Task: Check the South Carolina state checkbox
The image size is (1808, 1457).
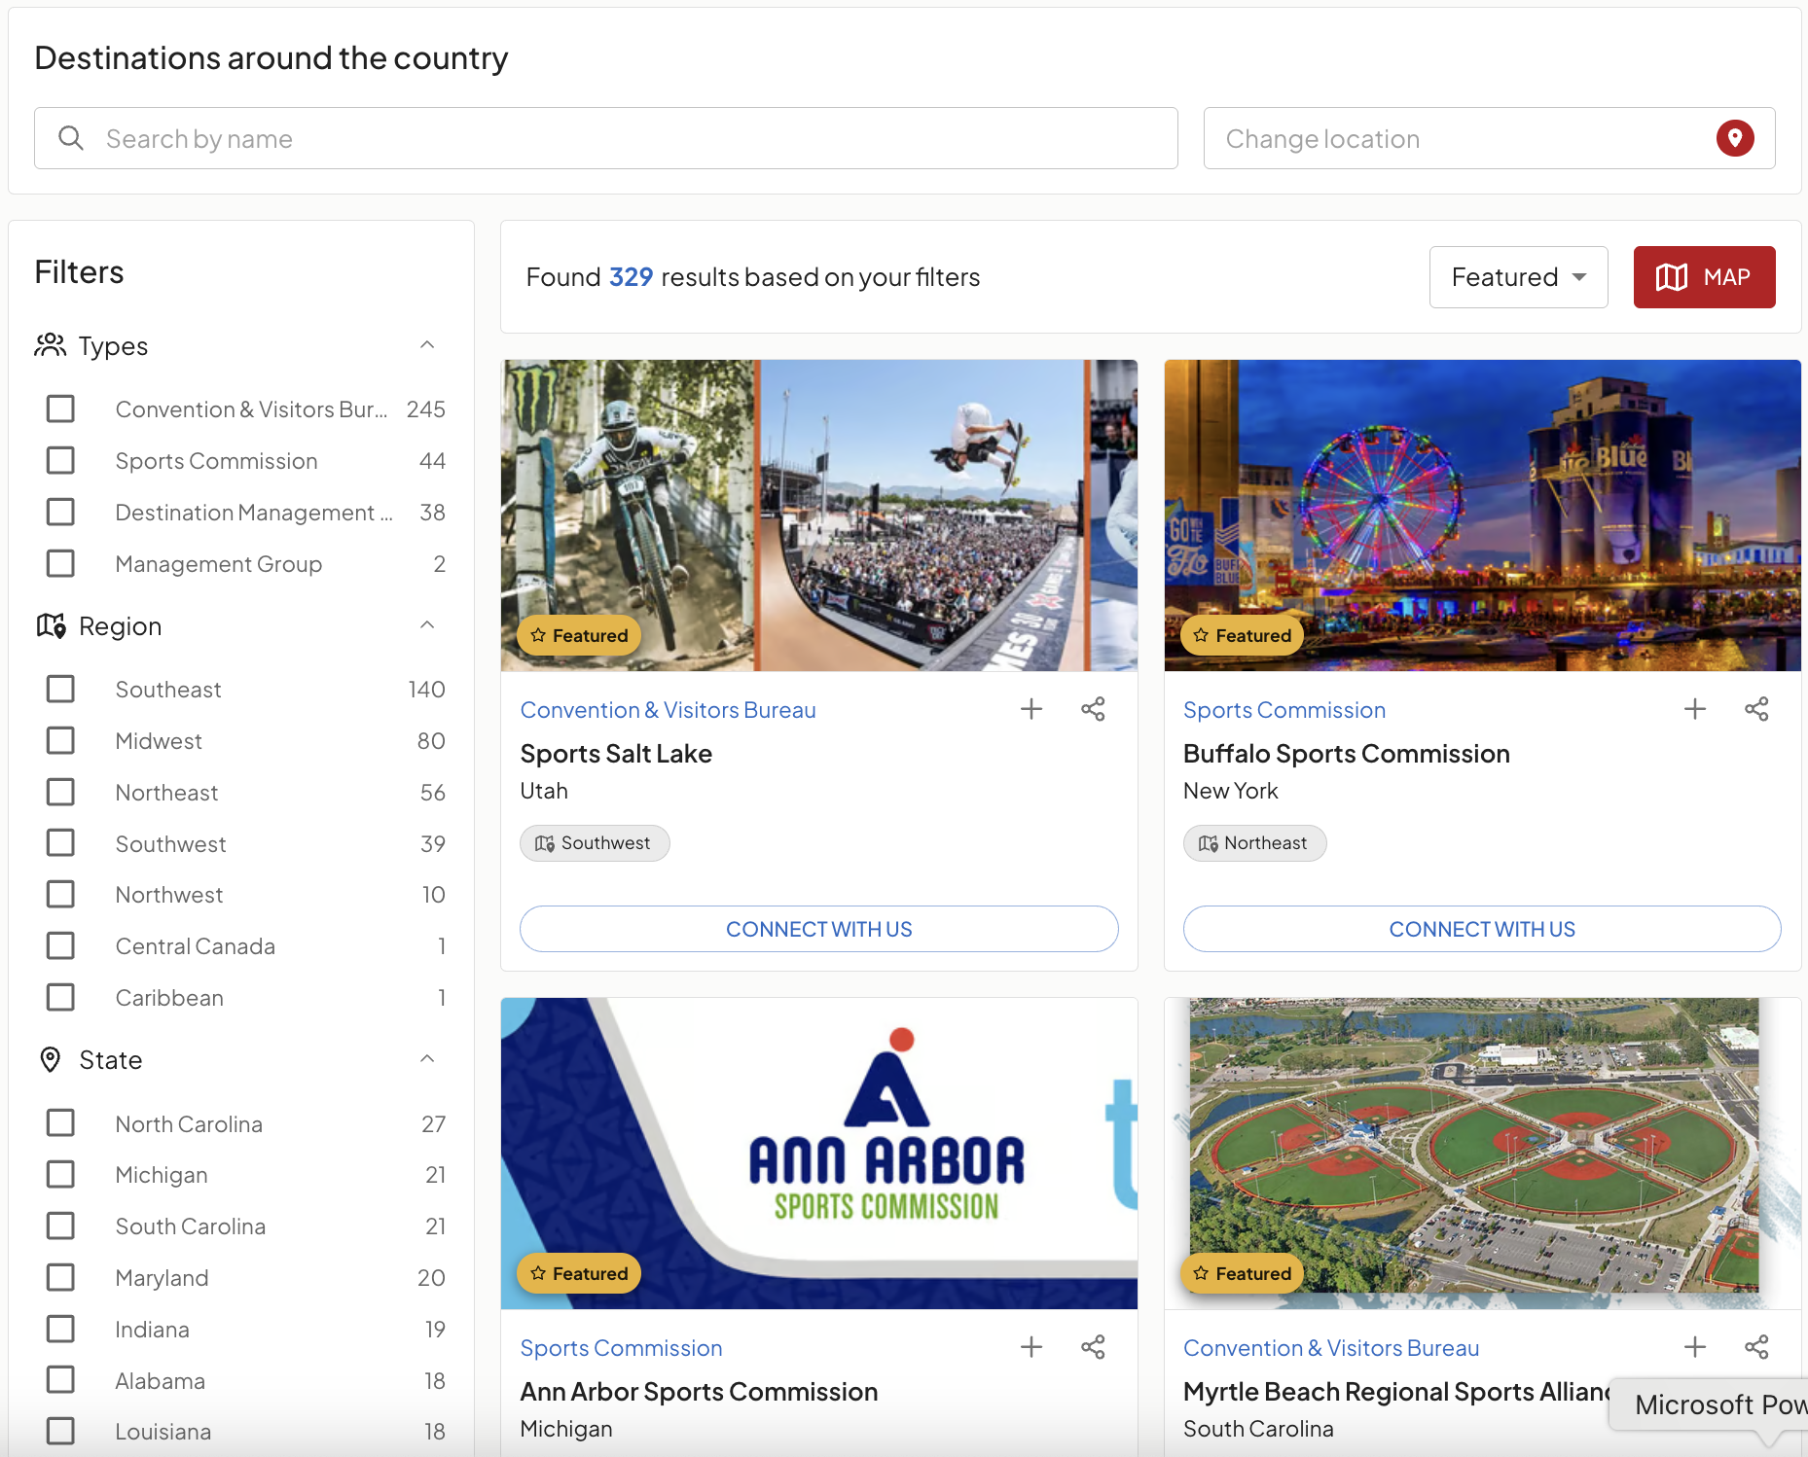Action: (x=60, y=1226)
